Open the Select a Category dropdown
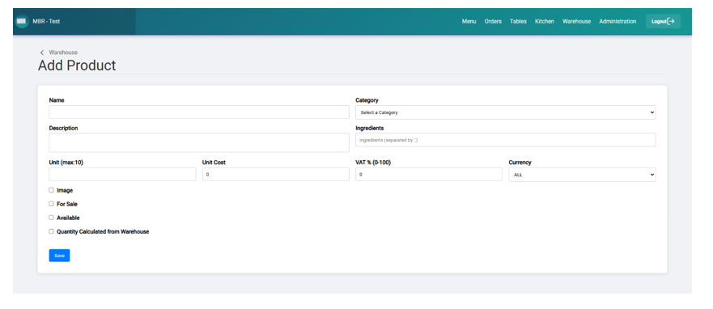 [x=505, y=112]
